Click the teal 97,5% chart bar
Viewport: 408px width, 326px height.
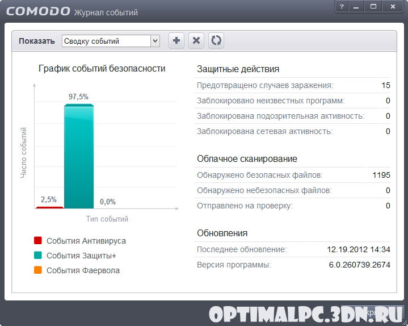[79, 156]
